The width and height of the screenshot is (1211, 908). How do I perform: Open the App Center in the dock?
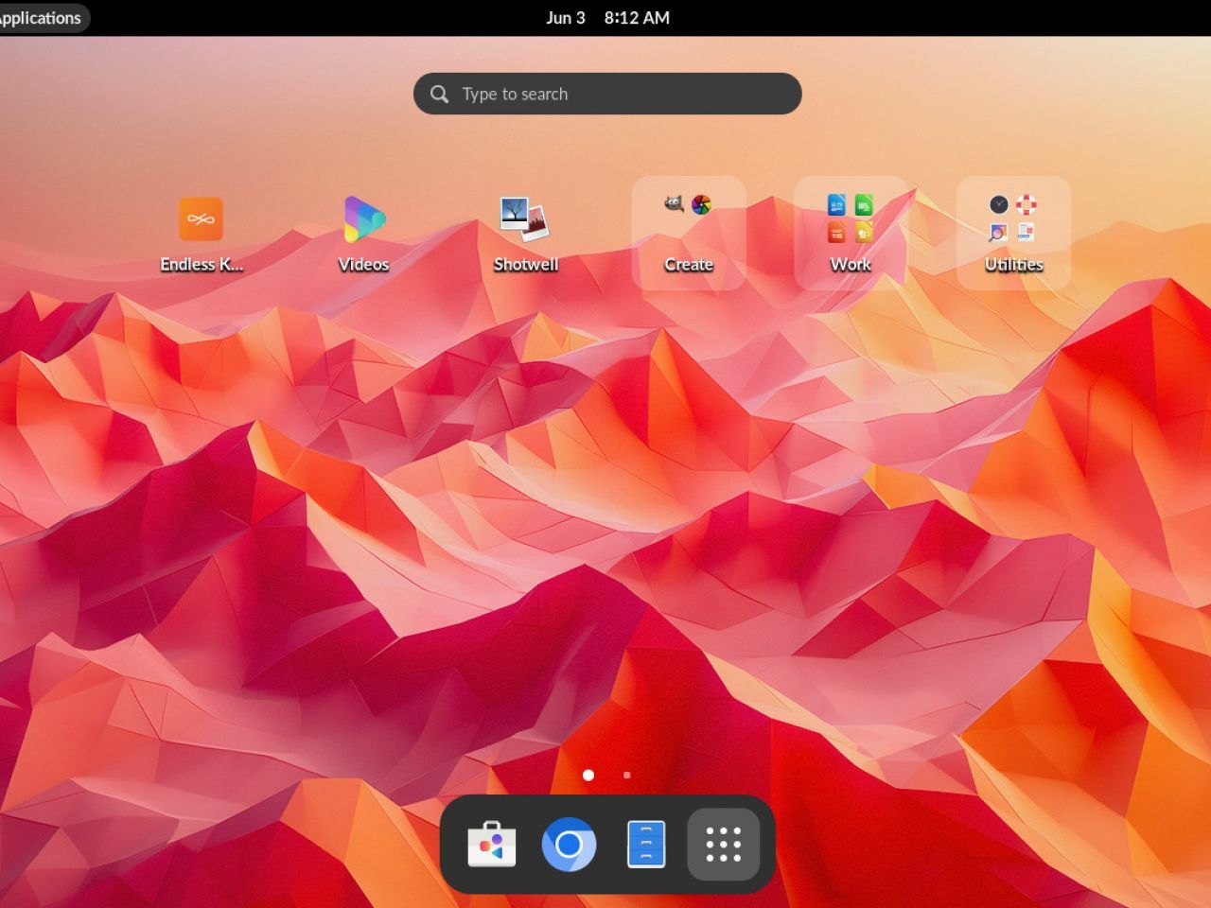click(492, 844)
